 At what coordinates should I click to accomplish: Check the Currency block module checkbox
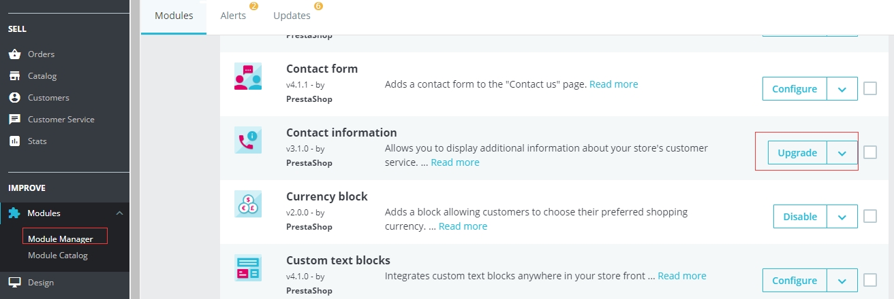pos(870,216)
